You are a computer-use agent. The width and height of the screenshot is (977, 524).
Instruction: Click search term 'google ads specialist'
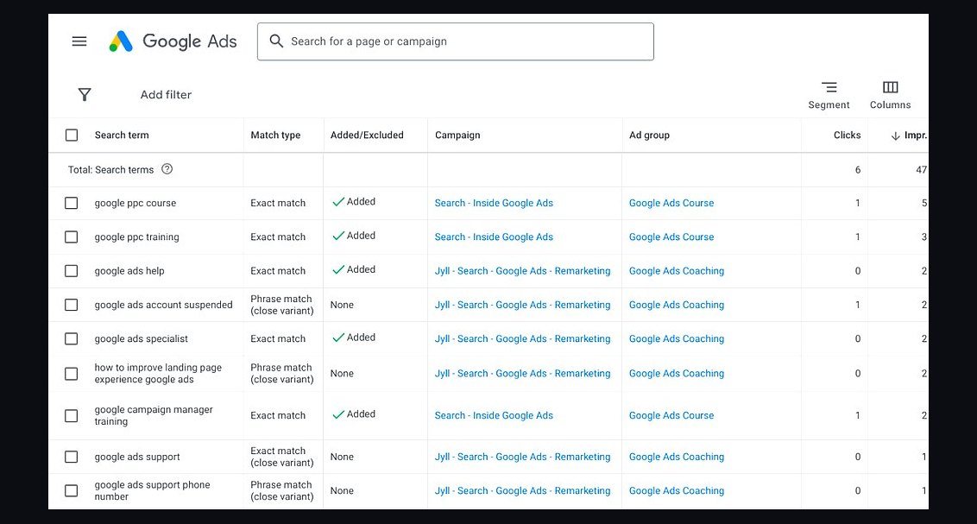click(x=141, y=339)
